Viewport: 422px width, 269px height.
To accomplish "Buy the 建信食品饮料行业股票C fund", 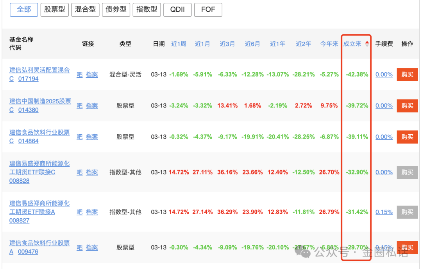I will coord(407,137).
